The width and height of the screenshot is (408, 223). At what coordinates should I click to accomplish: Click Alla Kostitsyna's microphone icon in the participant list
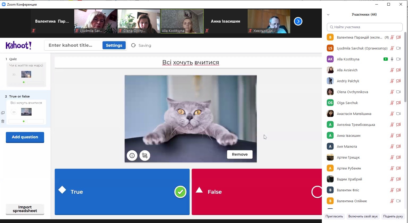point(392,59)
